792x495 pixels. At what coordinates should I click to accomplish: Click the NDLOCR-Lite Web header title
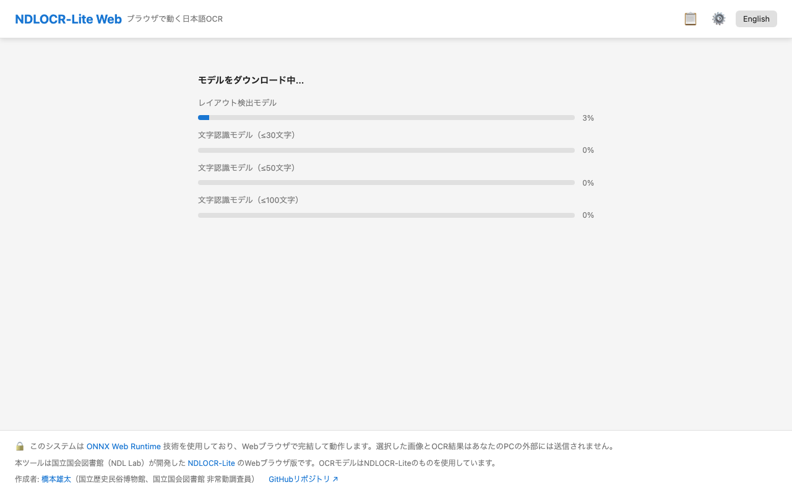pyautogui.click(x=68, y=19)
